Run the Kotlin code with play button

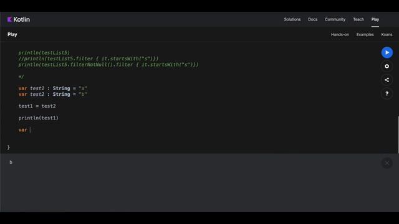coord(387,52)
